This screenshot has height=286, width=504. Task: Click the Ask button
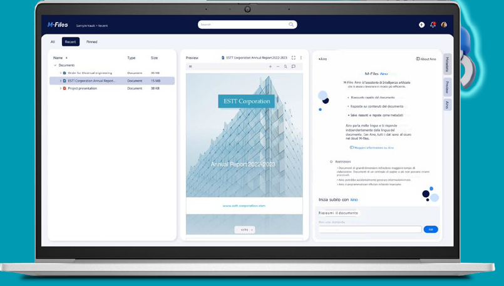[x=430, y=230]
